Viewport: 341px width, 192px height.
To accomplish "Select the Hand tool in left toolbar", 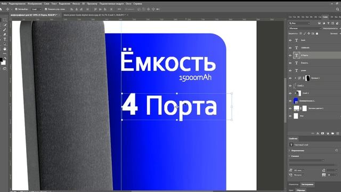I will [5, 49].
